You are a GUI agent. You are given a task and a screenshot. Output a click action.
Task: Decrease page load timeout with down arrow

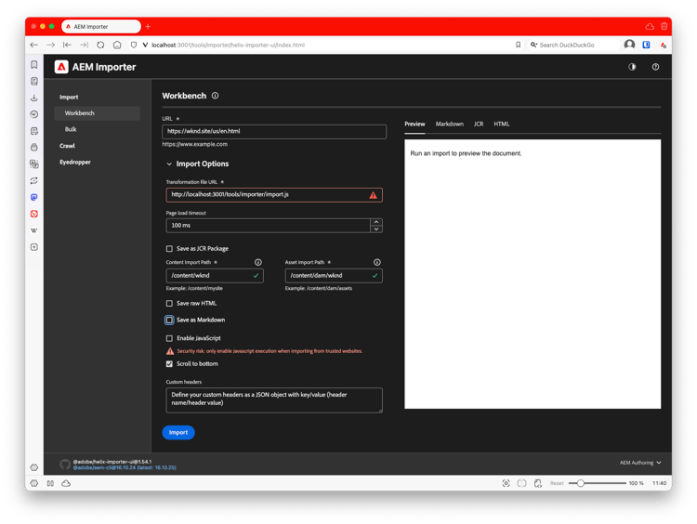[x=376, y=229]
